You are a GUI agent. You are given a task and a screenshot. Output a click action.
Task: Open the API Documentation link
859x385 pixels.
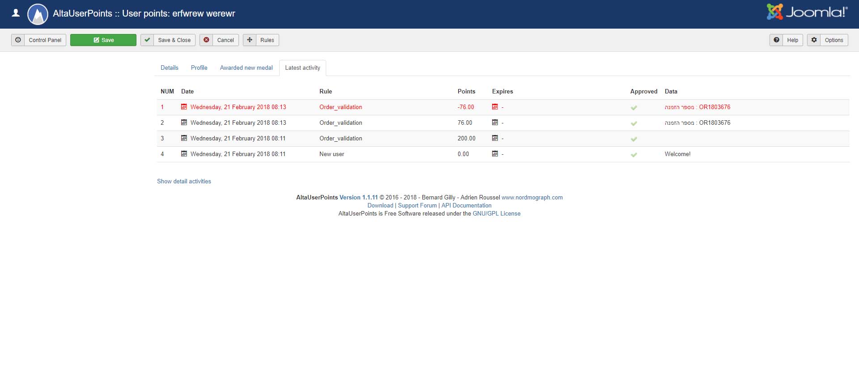tap(467, 205)
